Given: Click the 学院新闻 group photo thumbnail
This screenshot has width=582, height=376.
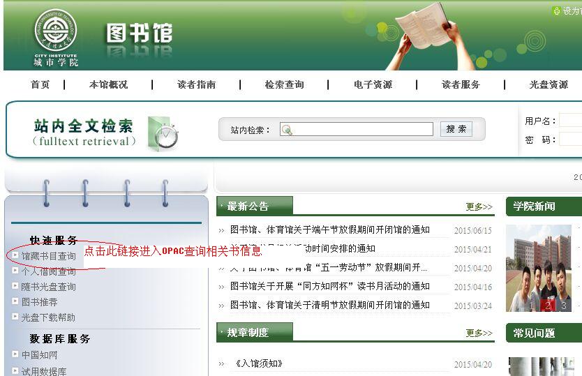Looking at the screenshot, I should (x=539, y=265).
